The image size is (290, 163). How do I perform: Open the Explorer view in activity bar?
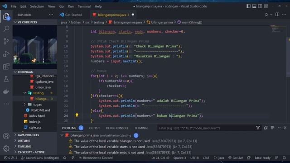coord(6,17)
